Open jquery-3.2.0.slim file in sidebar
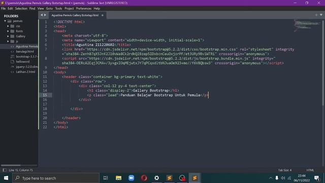 [27, 67]
